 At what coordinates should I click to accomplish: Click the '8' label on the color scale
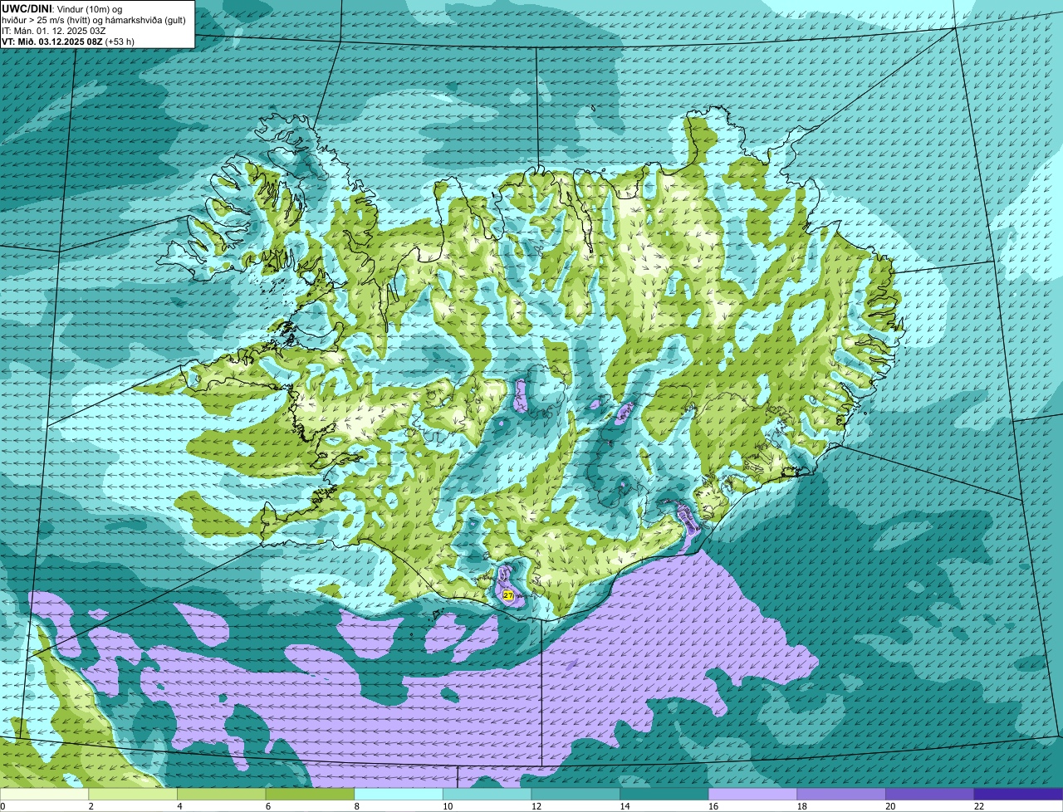pyautogui.click(x=356, y=806)
